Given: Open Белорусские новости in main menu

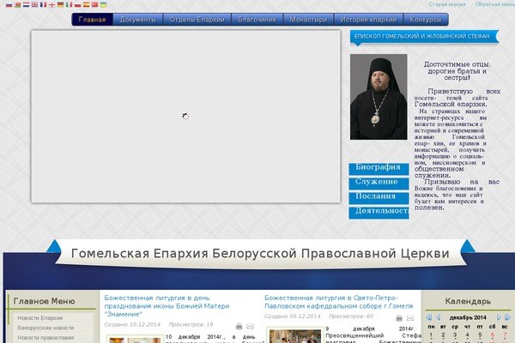Looking at the screenshot, I should 45,328.
